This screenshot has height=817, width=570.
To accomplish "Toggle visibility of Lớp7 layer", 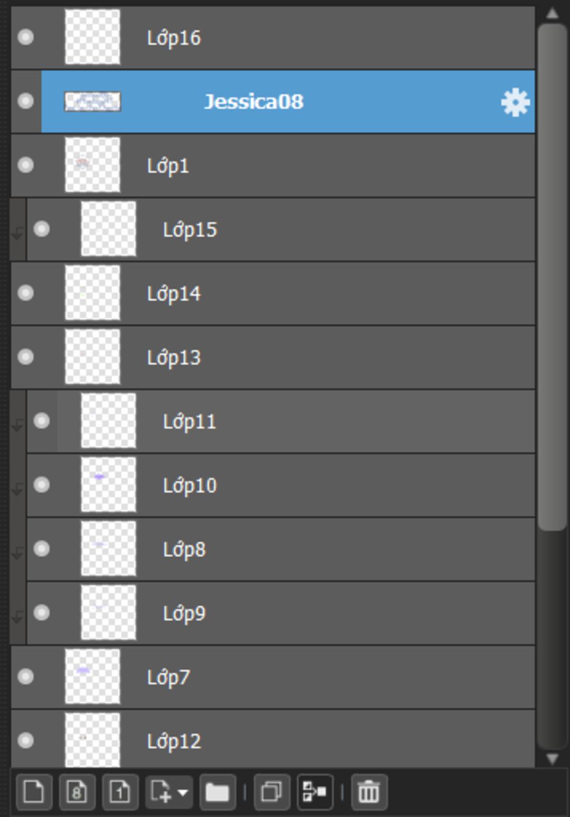I will pos(26,677).
